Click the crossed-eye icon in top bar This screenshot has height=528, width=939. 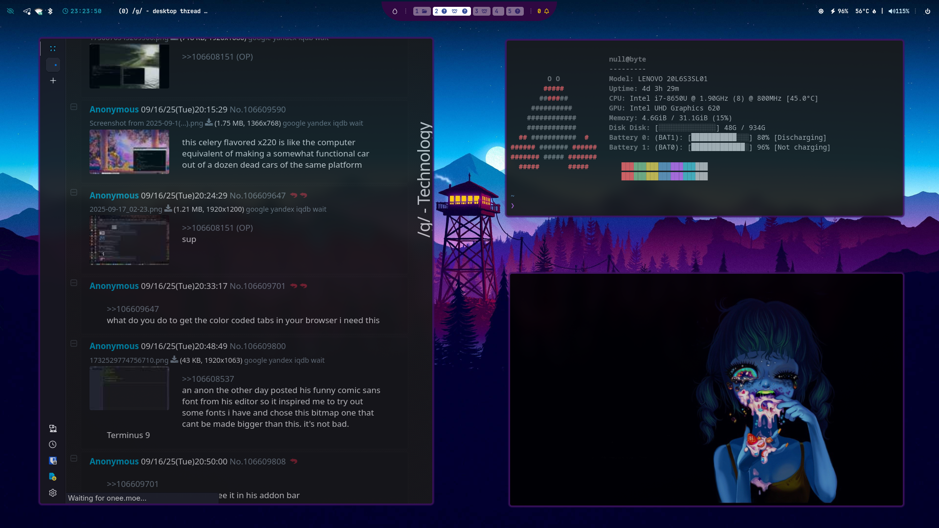[x=10, y=11]
